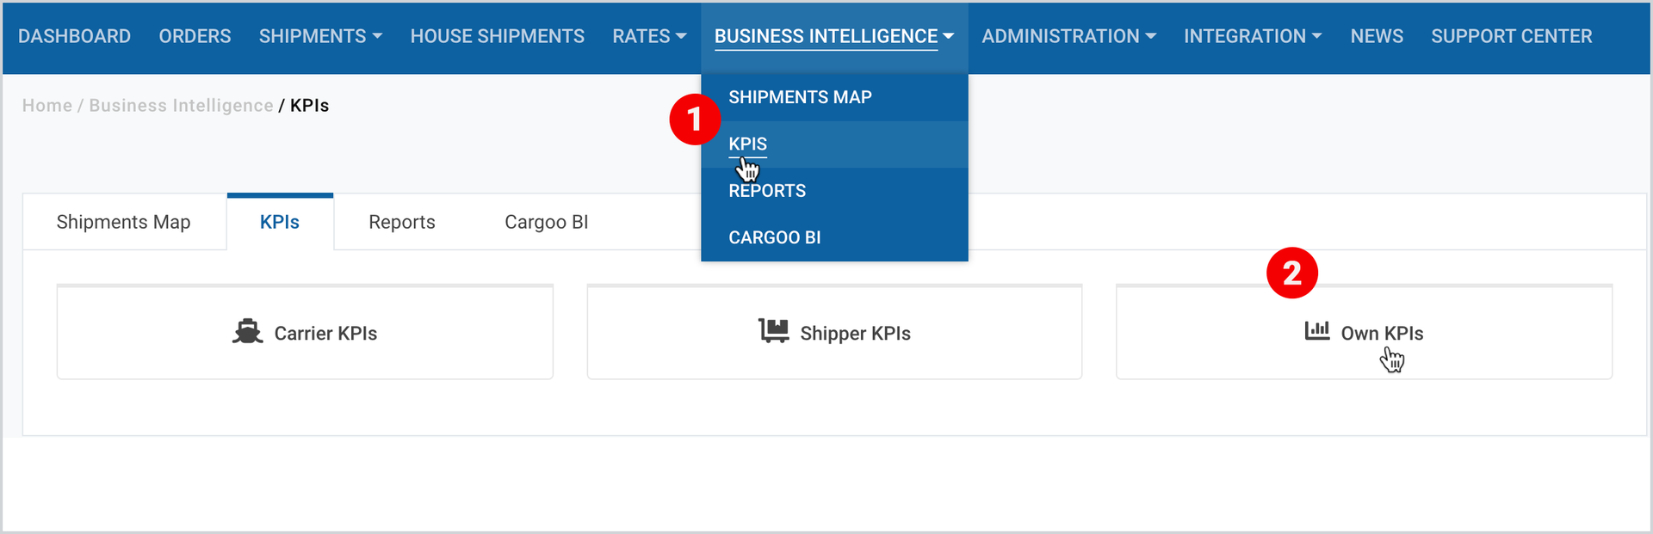Click the ship icon on Carrier KPIs
The image size is (1653, 534).
[x=247, y=332]
